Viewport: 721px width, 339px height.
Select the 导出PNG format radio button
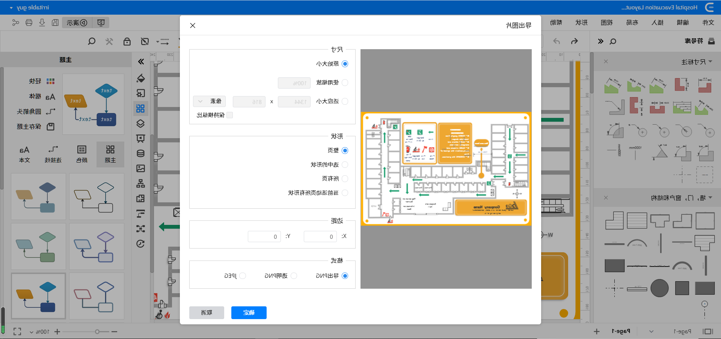pos(345,276)
